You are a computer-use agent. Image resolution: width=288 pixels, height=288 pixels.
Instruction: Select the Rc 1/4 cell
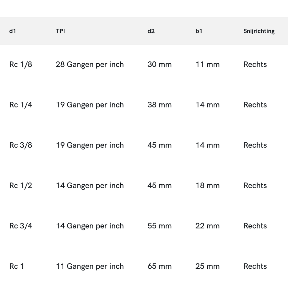click(21, 105)
